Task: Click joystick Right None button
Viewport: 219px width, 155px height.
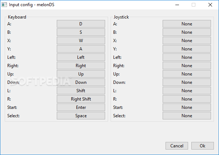Action: (x=187, y=66)
